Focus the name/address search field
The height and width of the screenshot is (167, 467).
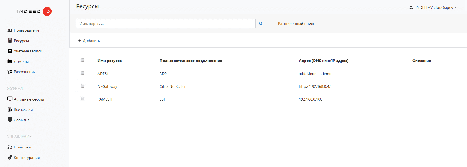(166, 24)
